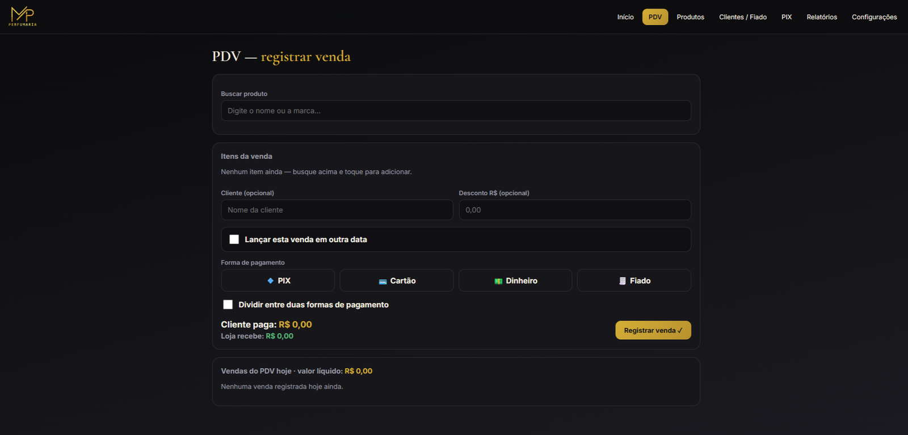The image size is (908, 435).
Task: Click the 'Itens da venda' heading
Action: (x=246, y=157)
